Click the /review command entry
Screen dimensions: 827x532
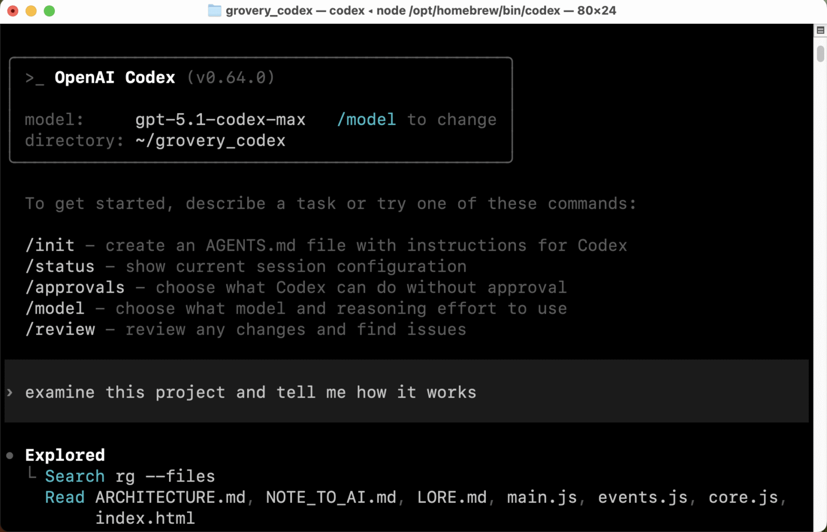[x=60, y=329]
